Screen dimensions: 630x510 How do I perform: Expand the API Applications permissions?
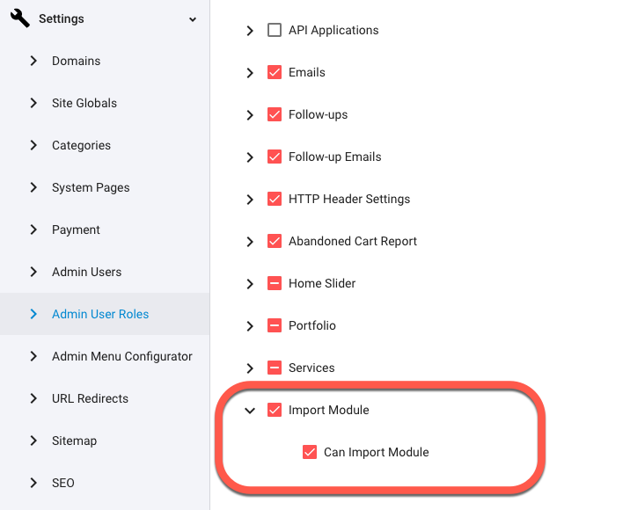click(250, 31)
